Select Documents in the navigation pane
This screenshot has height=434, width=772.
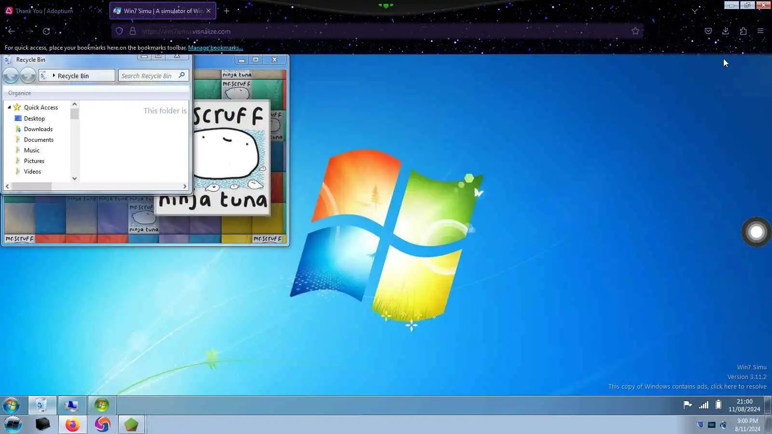click(x=39, y=140)
